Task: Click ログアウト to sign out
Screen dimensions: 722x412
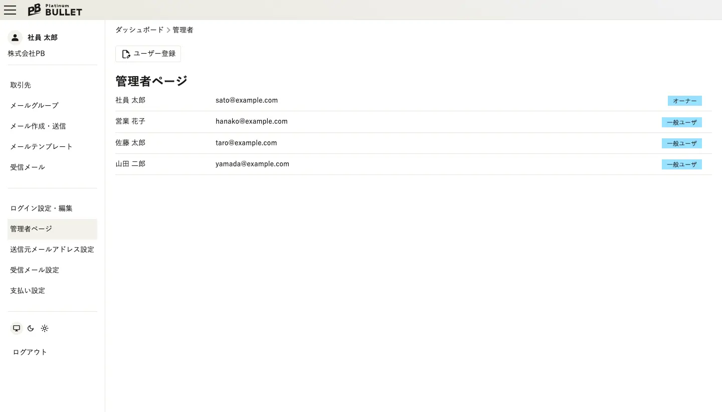Action: [30, 352]
